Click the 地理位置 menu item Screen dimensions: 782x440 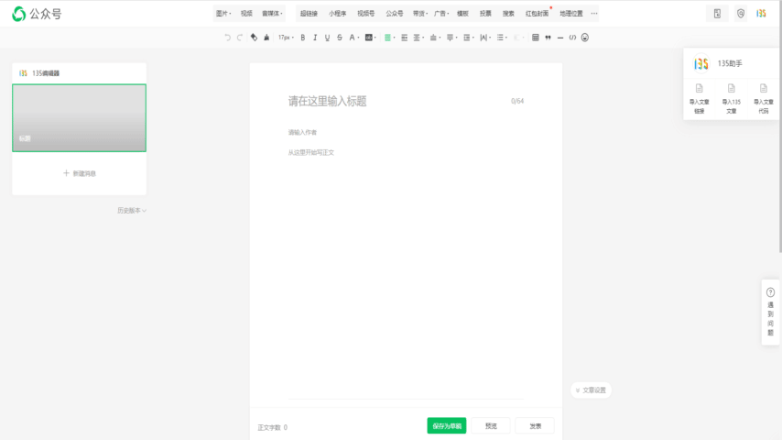571,14
